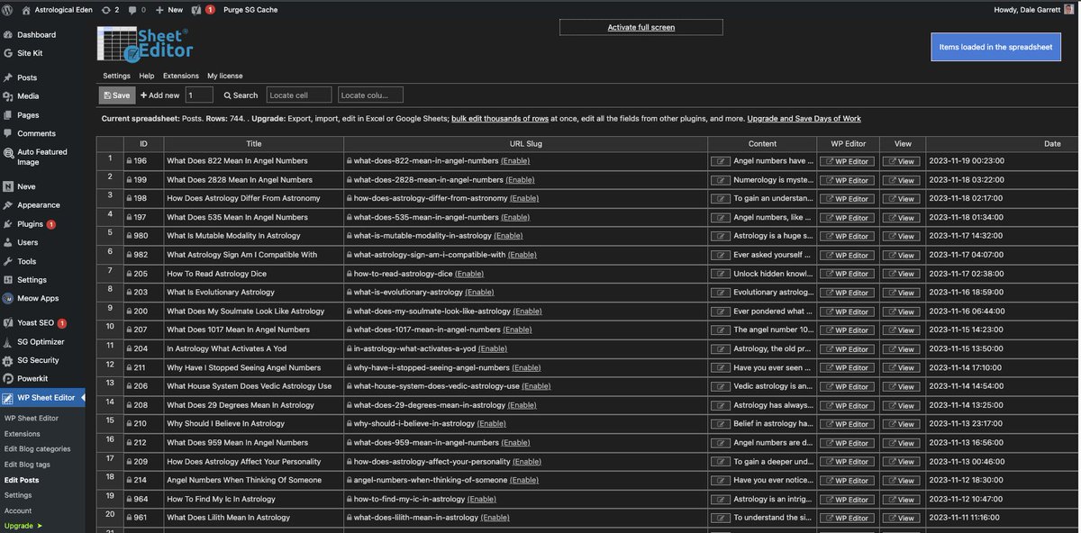Click the Upgrade link in sidebar submenu

point(22,526)
